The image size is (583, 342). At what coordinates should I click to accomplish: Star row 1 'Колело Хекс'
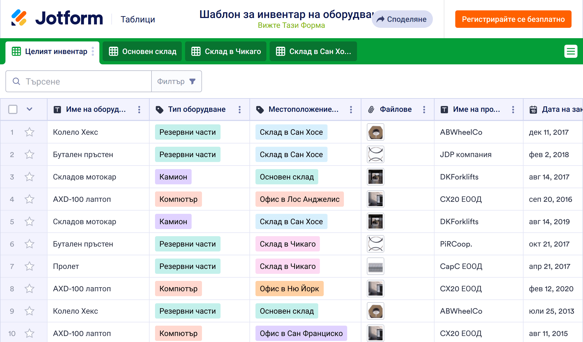(29, 132)
